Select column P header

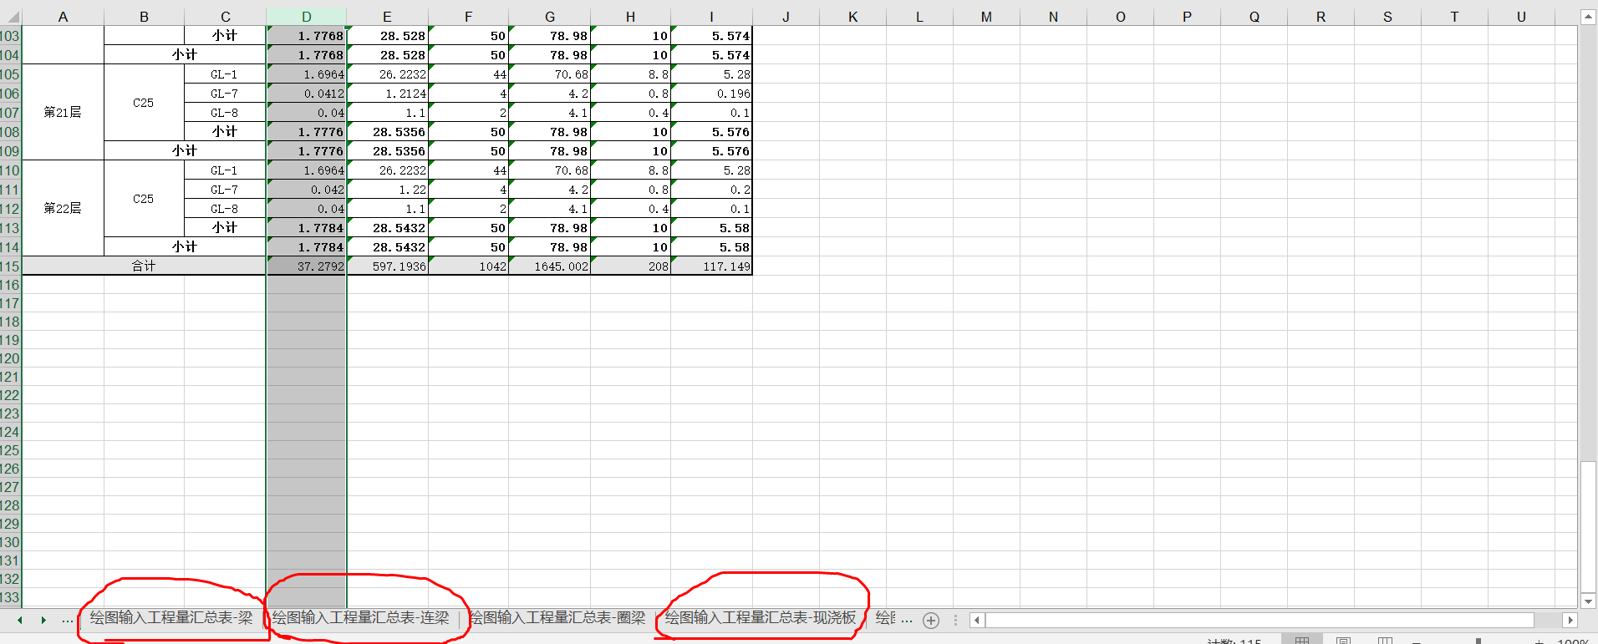click(x=1187, y=17)
